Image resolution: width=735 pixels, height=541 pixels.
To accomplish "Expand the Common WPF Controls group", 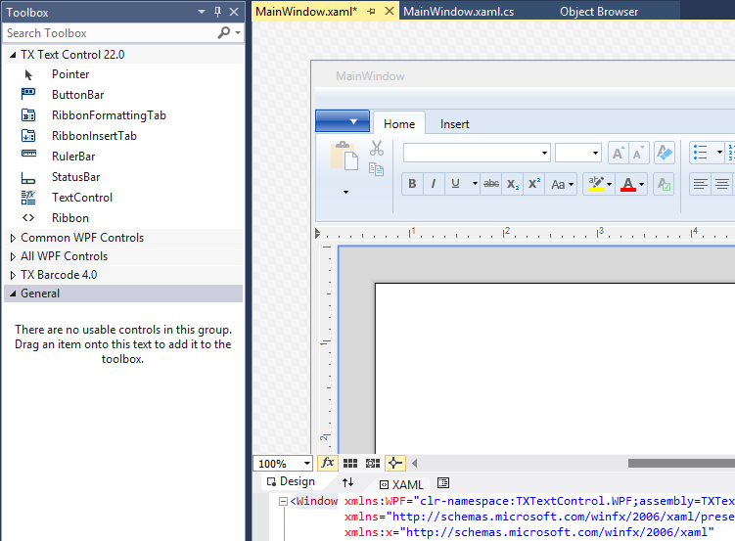I will 13,238.
